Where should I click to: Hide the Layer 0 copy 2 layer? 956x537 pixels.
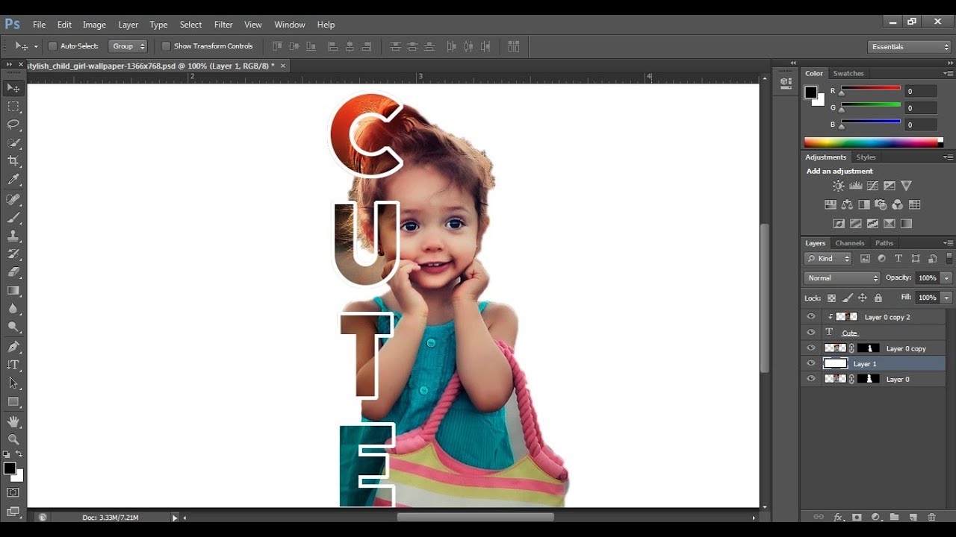pos(811,316)
